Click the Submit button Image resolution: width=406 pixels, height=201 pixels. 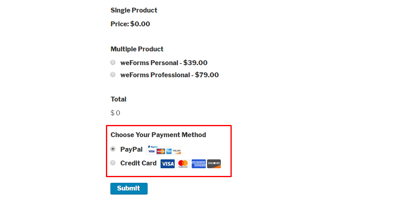[x=129, y=188]
